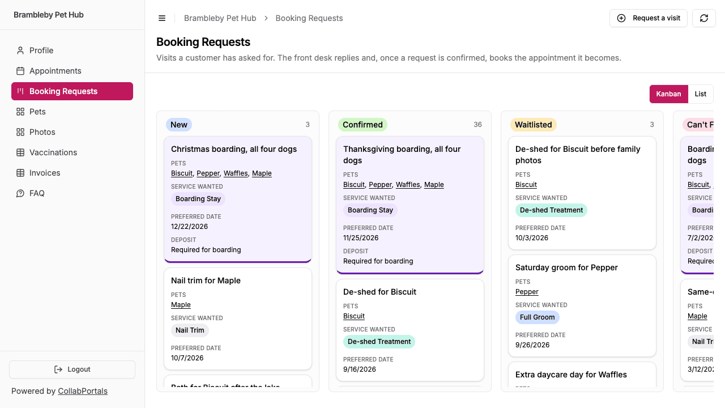
Task: Click Boarding Stay tag in Thanksgiving card
Action: click(x=370, y=210)
